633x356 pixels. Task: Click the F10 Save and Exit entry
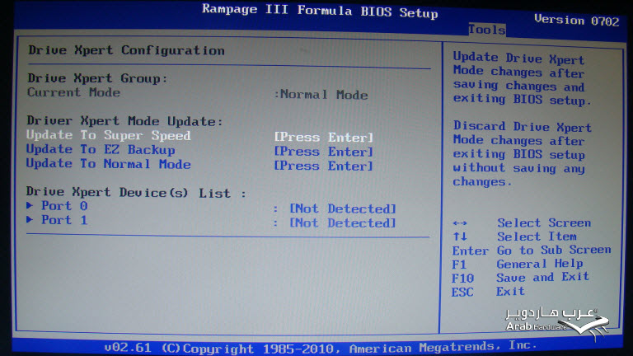(520, 278)
